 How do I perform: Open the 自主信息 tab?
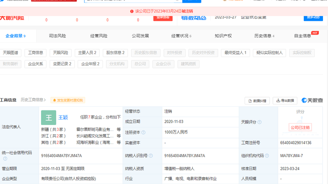click(x=302, y=36)
